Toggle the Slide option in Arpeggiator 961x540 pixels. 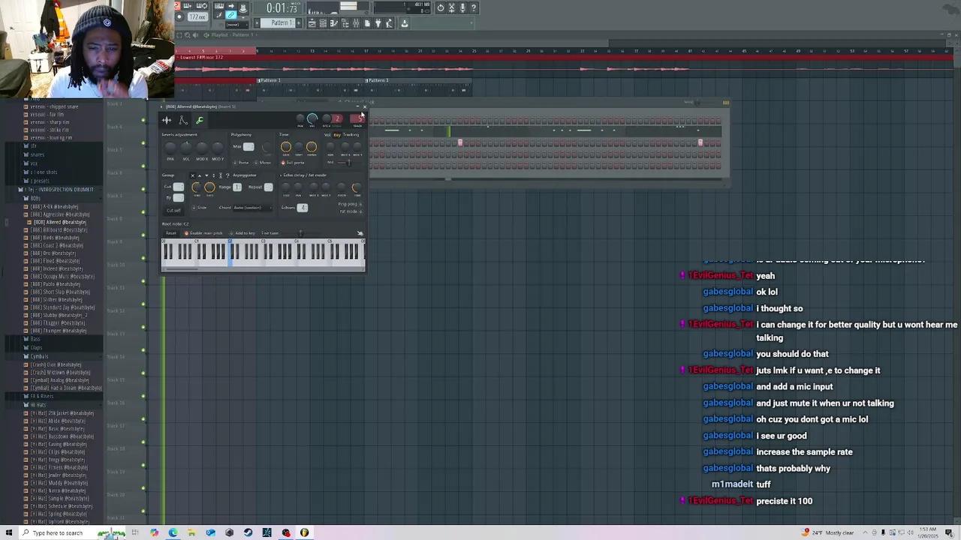coord(199,208)
